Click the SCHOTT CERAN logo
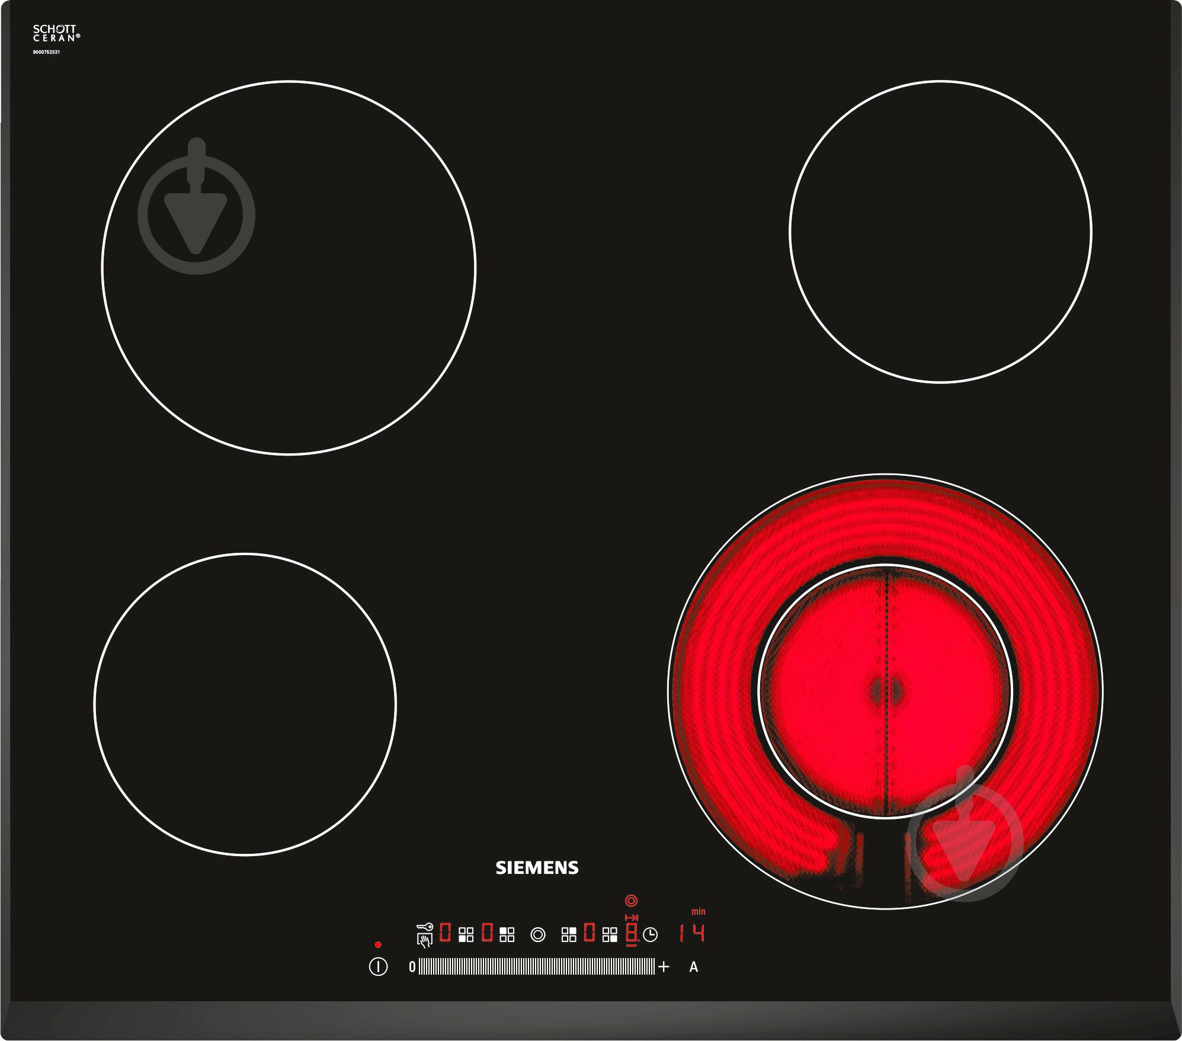 click(56, 33)
